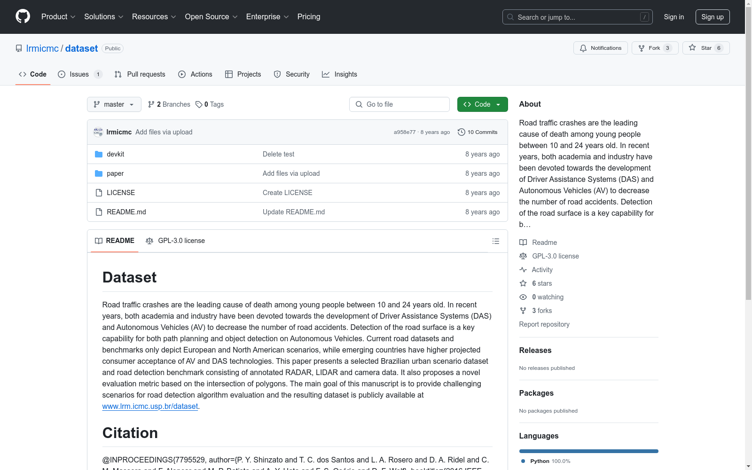This screenshot has height=470, width=752.
Task: Click the paper folder icon
Action: tap(99, 173)
